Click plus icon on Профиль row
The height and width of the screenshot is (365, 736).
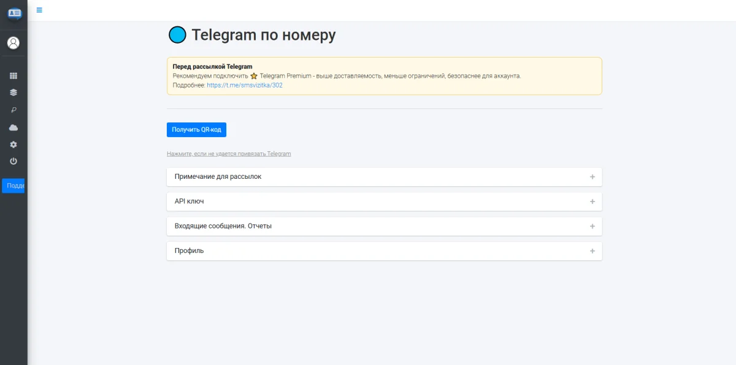[x=592, y=251]
